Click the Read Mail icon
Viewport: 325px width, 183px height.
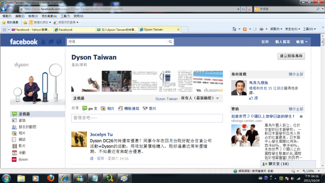[x=255, y=29]
